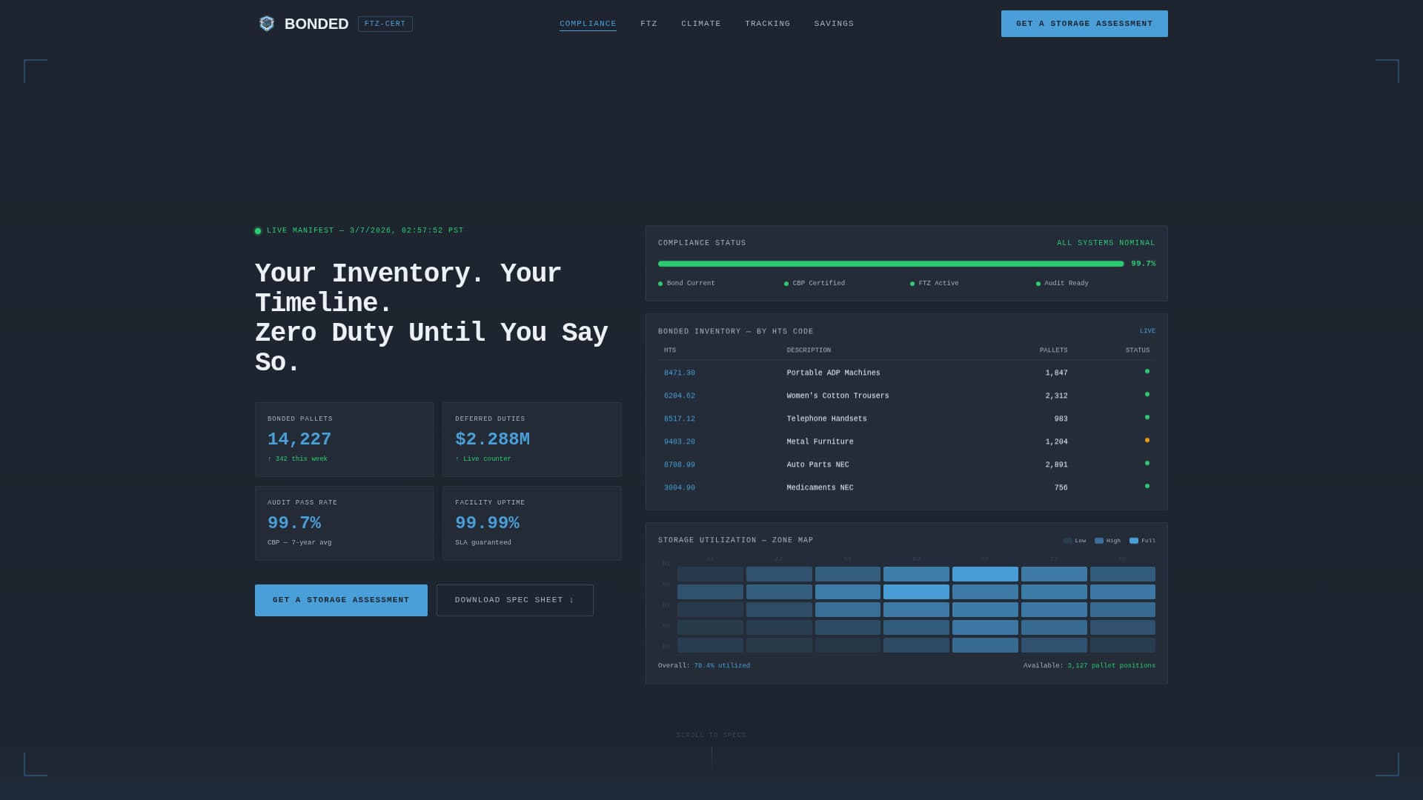Toggle the Full legend swatch in zone map
Image resolution: width=1423 pixels, height=800 pixels.
[1133, 540]
